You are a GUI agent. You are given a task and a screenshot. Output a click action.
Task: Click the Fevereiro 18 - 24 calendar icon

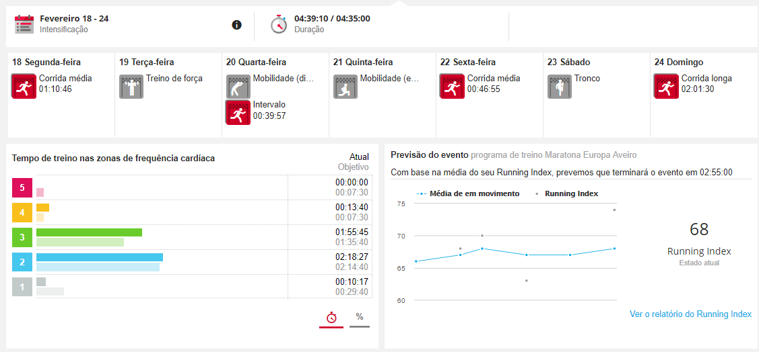point(24,25)
